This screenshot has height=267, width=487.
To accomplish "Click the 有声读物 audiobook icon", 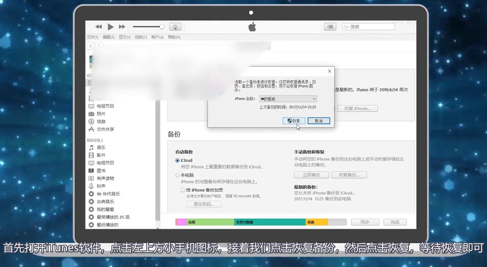I will point(91,178).
